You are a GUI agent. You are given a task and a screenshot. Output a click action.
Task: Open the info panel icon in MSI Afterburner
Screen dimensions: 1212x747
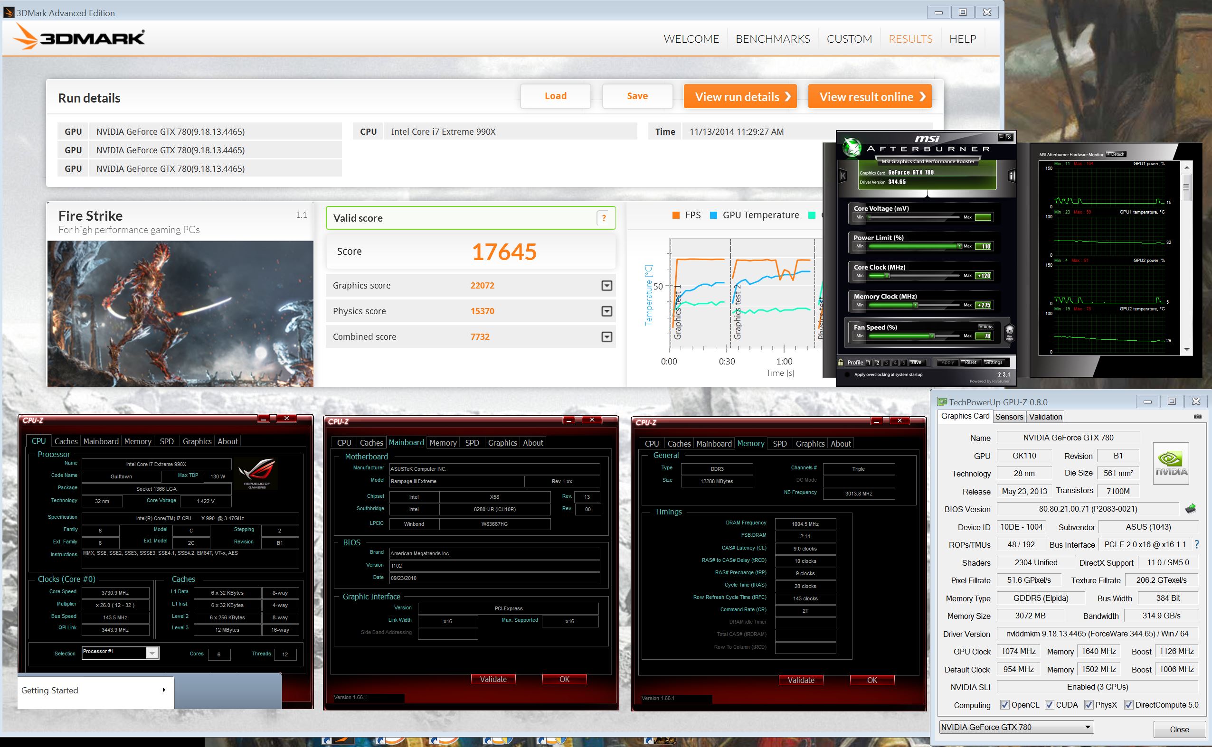pos(1012,176)
